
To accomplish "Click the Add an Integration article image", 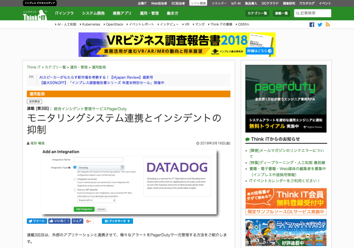I will [x=129, y=181].
